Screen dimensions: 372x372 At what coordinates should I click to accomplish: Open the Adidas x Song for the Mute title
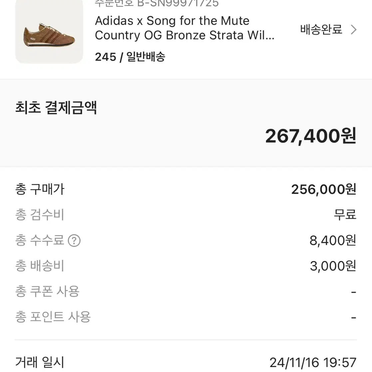pos(185,28)
